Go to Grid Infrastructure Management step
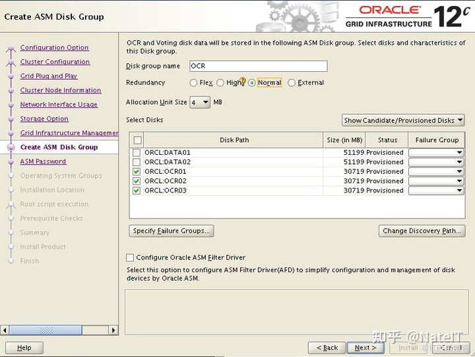The width and height of the screenshot is (475, 357). tap(69, 133)
